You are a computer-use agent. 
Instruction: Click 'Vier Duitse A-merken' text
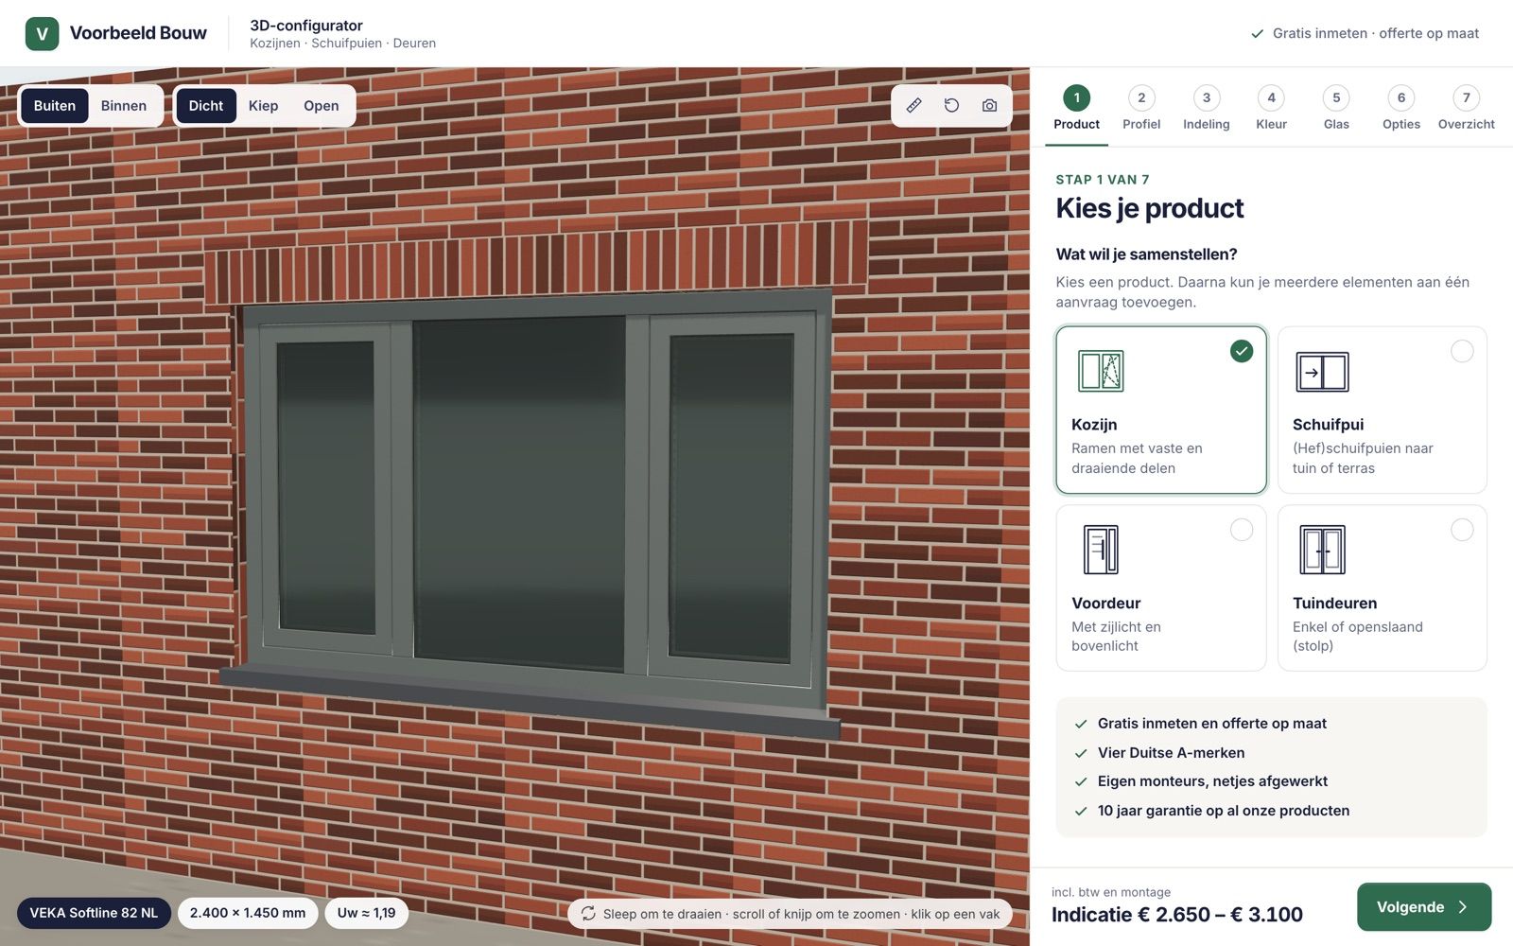tap(1171, 753)
